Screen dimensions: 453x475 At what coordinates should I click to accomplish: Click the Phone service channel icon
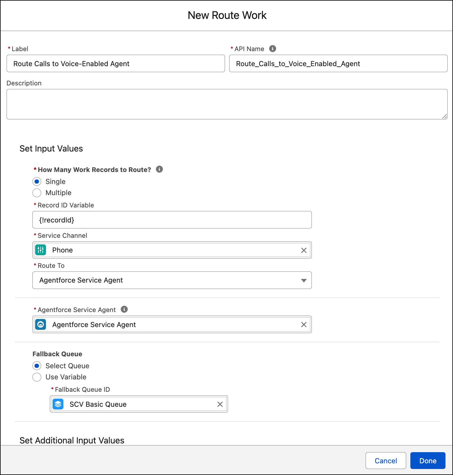pyautogui.click(x=41, y=250)
